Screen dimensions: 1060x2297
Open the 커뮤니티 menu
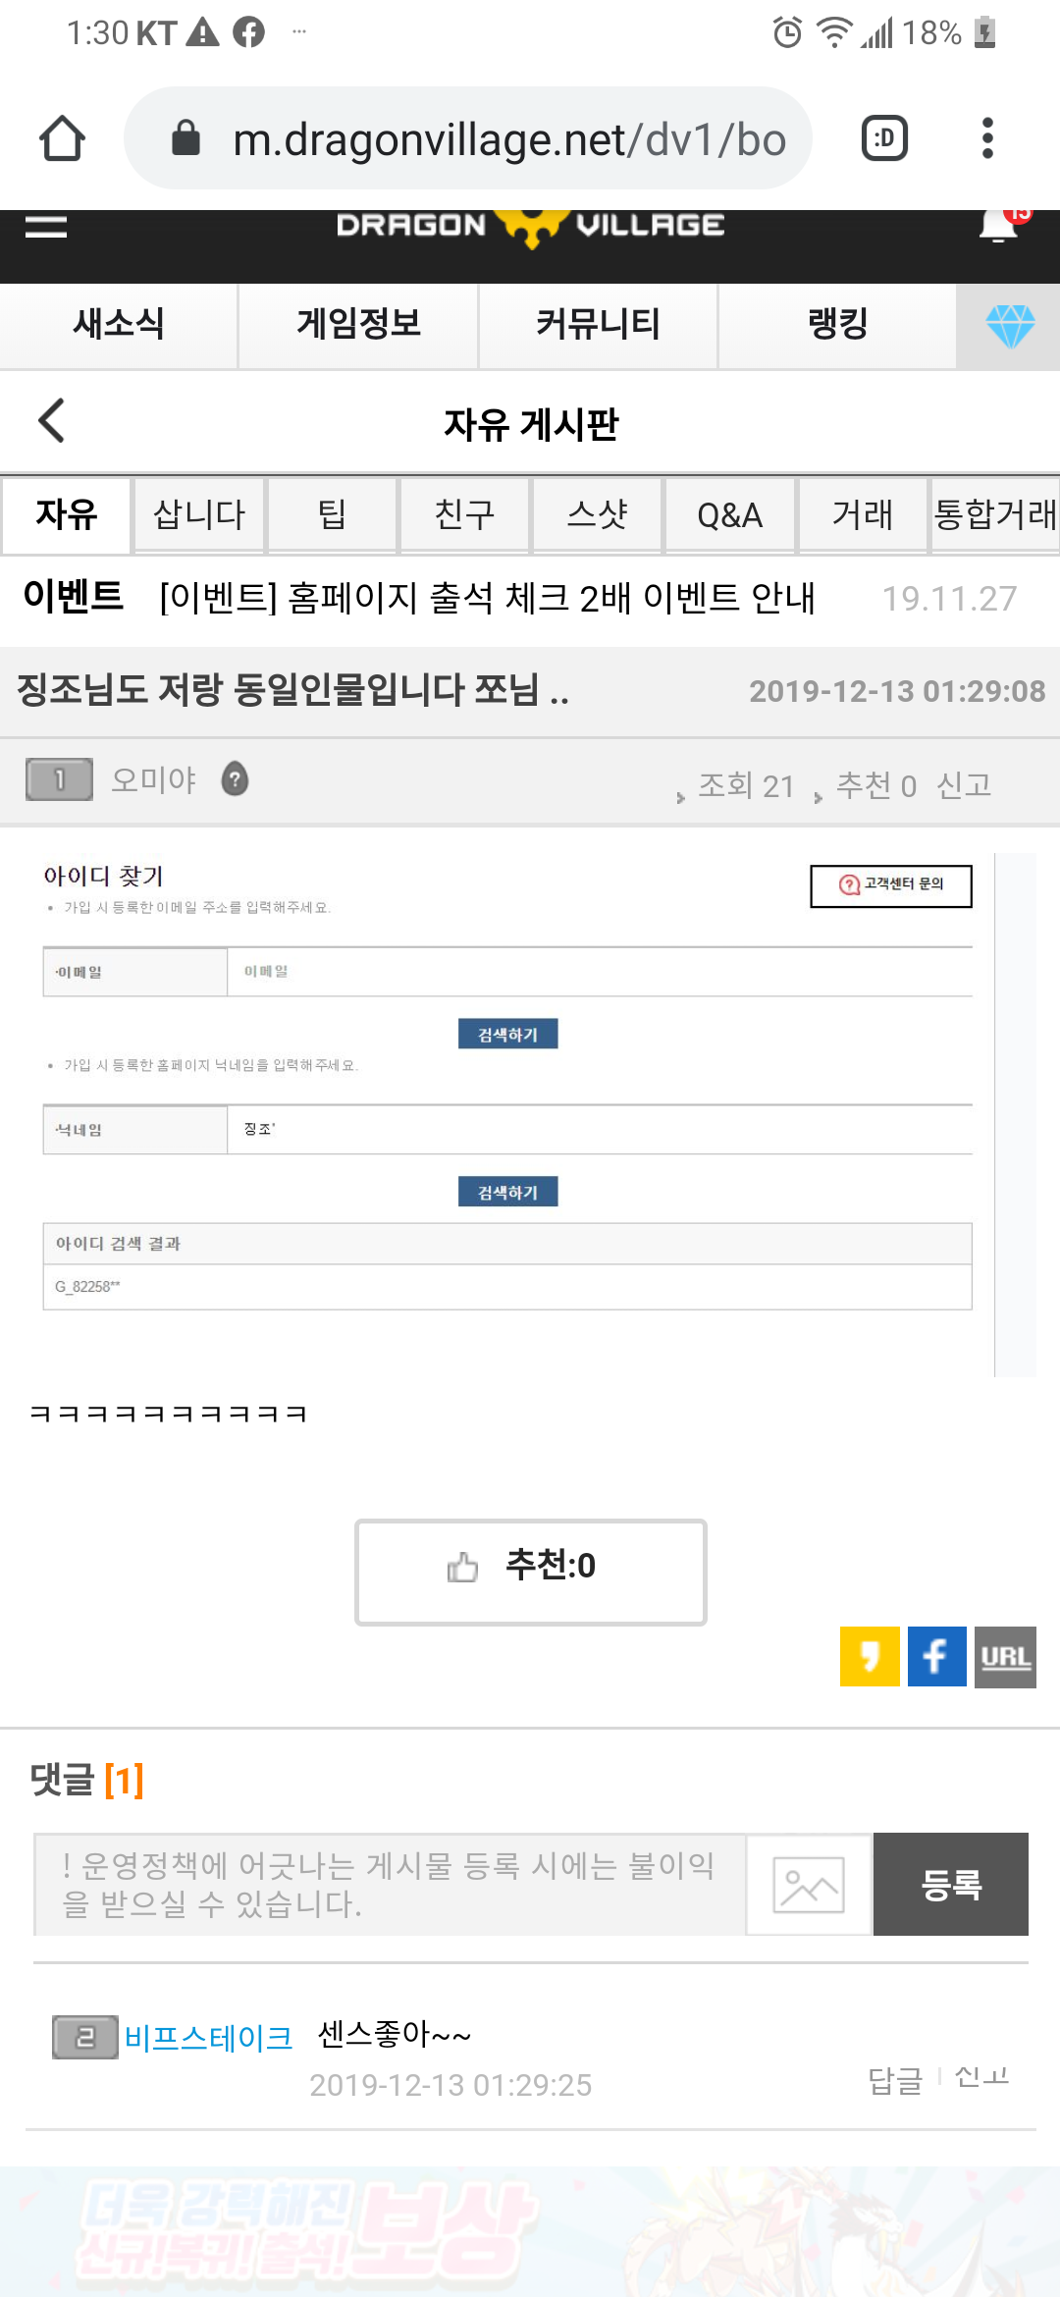pyautogui.click(x=598, y=325)
